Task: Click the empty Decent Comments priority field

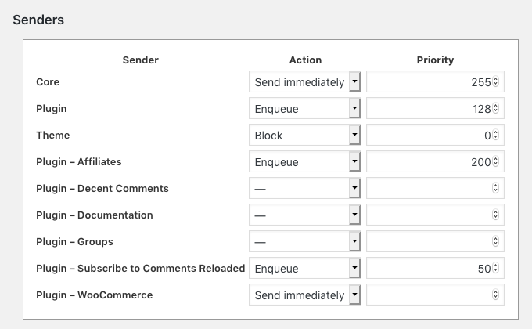Action: (x=435, y=188)
